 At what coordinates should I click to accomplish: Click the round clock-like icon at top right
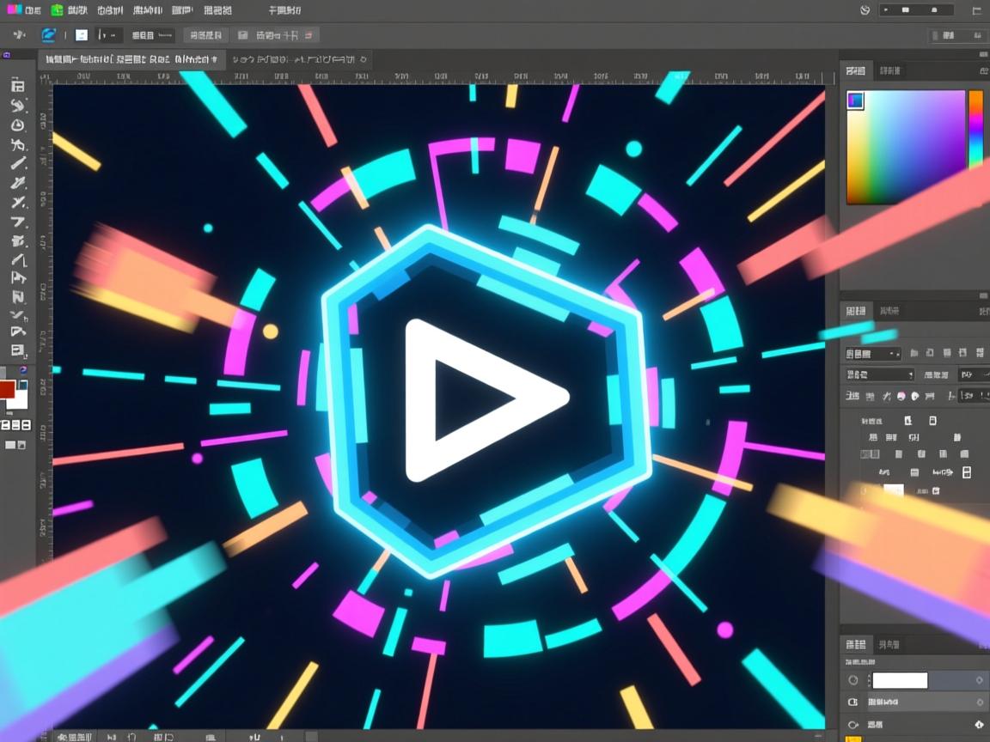tap(865, 10)
